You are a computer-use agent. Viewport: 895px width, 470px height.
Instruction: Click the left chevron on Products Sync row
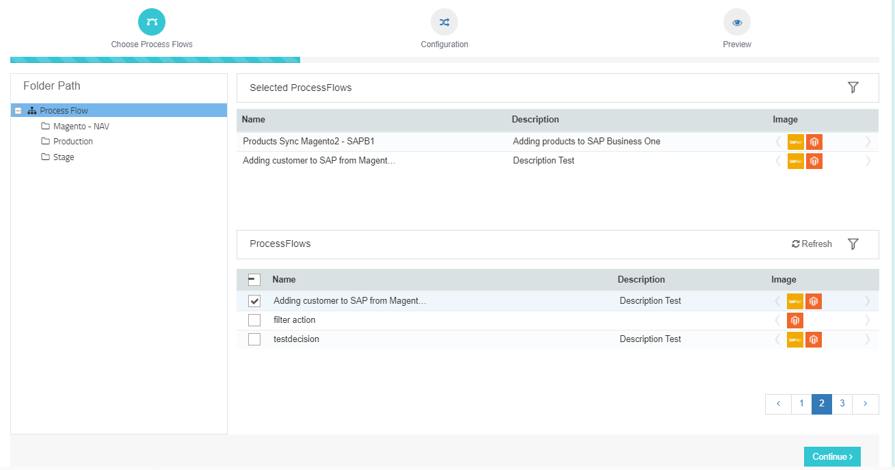(x=779, y=142)
